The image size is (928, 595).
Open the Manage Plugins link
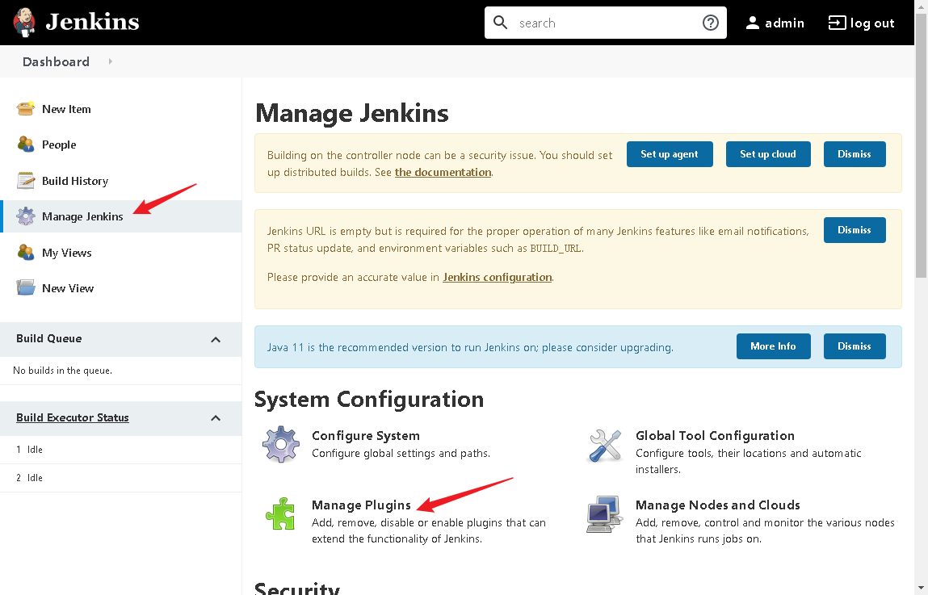pos(361,505)
